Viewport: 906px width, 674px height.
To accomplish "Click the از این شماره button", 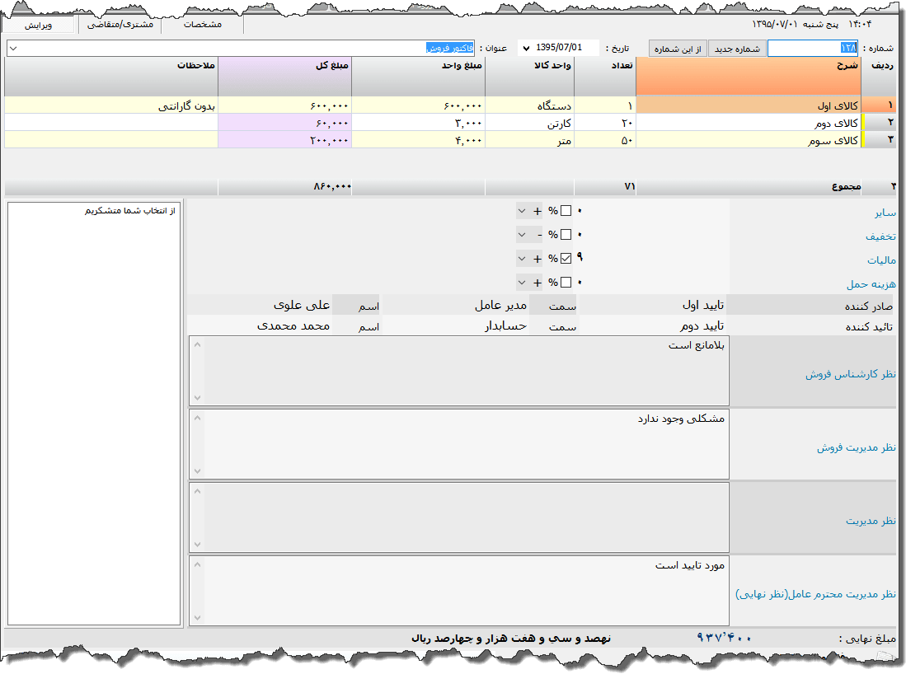I will tap(678, 49).
